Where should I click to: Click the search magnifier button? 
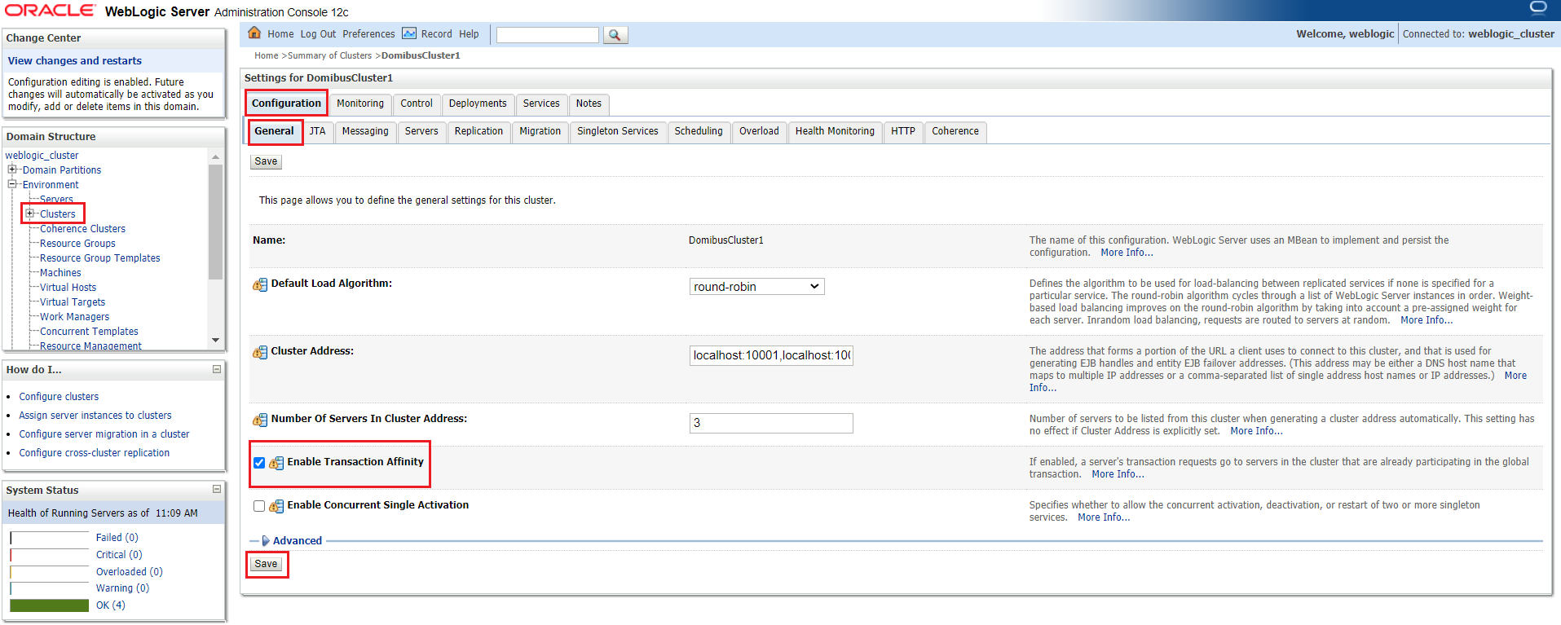click(615, 35)
